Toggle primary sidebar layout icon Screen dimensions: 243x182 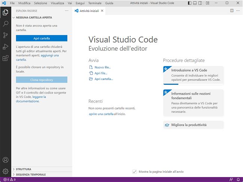tap(190, 3)
